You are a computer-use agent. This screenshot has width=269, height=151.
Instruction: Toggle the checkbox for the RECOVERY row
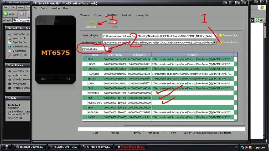(x=85, y=74)
